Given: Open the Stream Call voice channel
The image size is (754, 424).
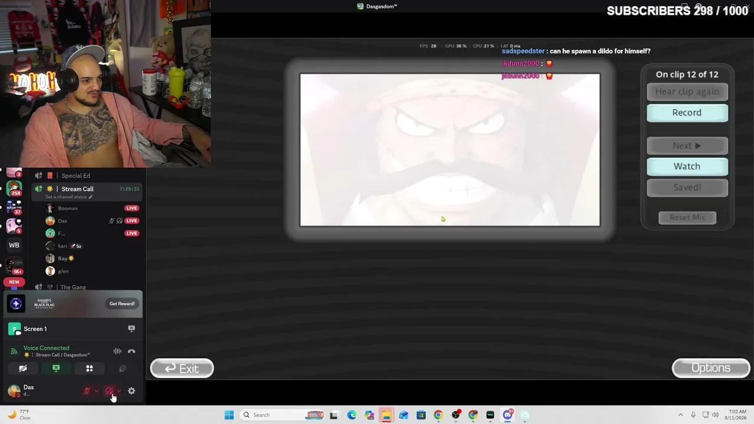Looking at the screenshot, I should tap(87, 189).
